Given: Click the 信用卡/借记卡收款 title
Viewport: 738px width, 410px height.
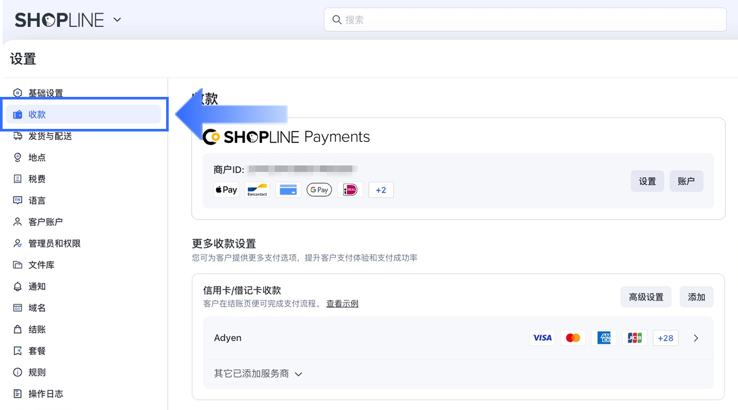Looking at the screenshot, I should pyautogui.click(x=242, y=290).
